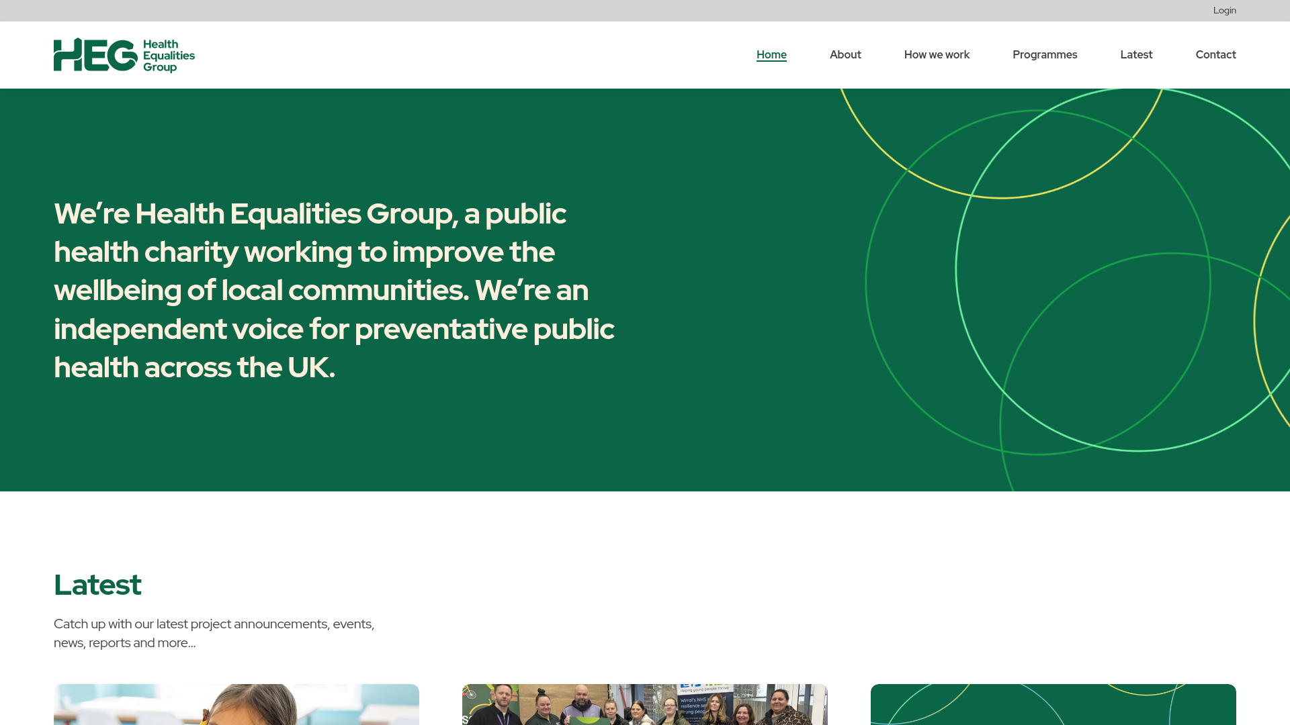Open the group photo article thumbnail
1290x725 pixels.
(645, 704)
